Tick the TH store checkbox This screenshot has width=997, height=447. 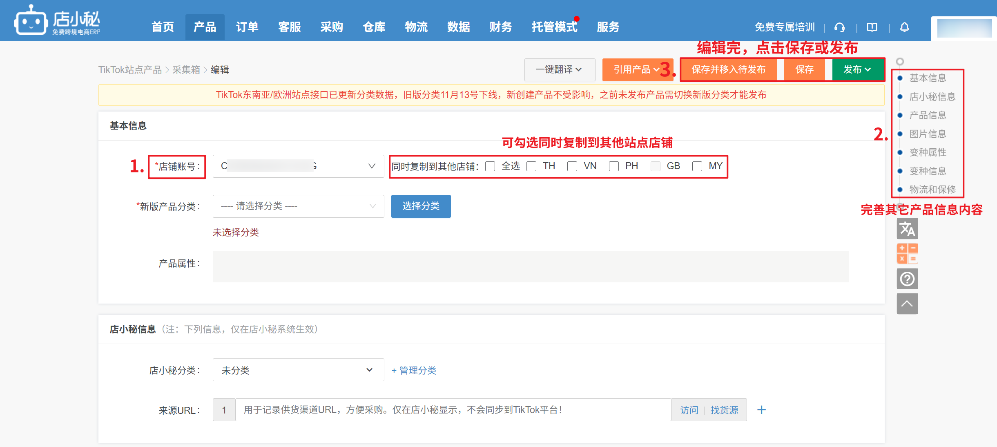(x=531, y=166)
